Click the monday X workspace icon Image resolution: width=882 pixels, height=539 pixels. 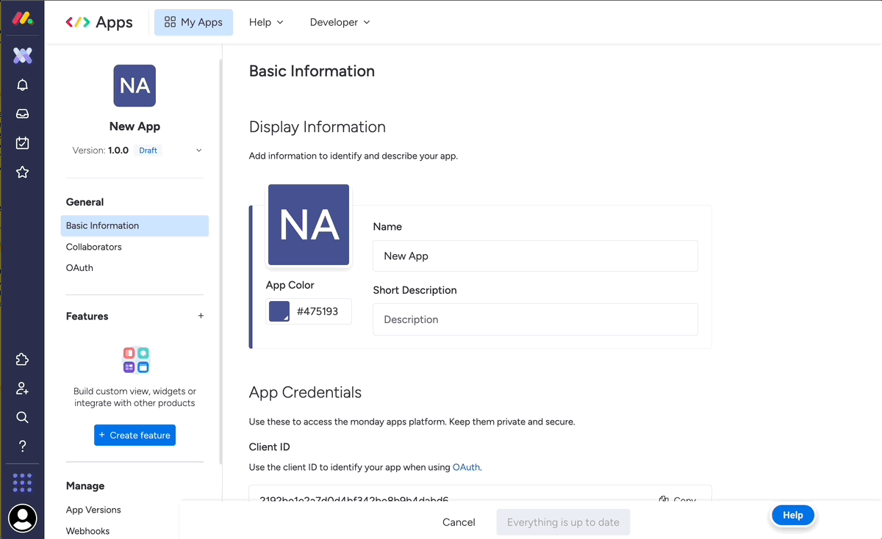pos(23,55)
